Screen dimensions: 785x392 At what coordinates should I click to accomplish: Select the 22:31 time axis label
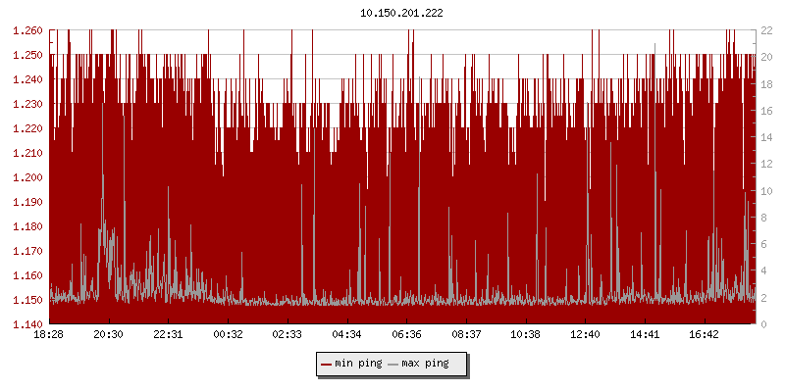(x=168, y=335)
